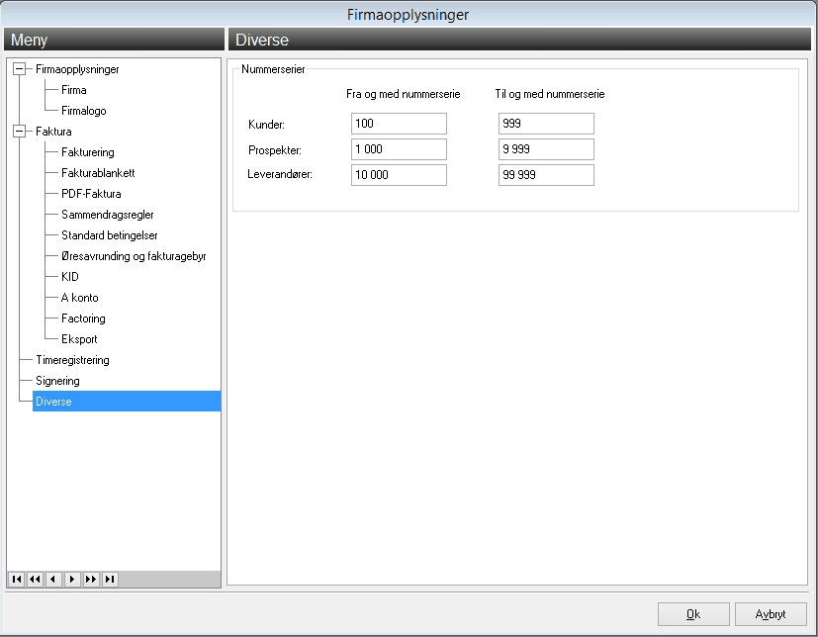The width and height of the screenshot is (818, 637).
Task: Open the Signering item
Action: [x=57, y=381]
